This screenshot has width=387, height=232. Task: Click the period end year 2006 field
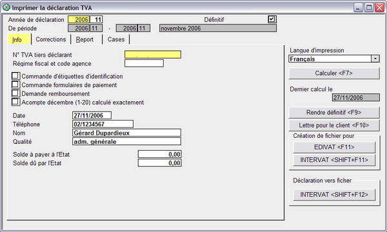click(126, 28)
